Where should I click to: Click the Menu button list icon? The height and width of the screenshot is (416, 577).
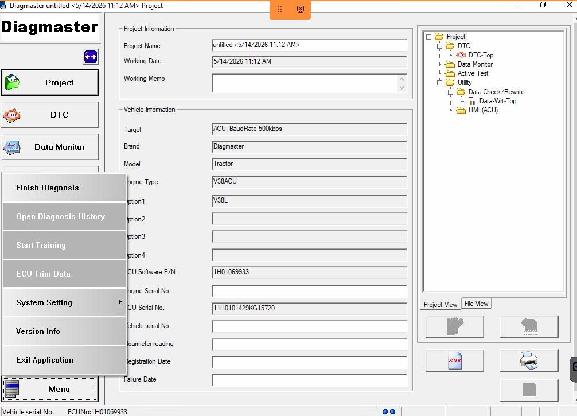pyautogui.click(x=12, y=389)
